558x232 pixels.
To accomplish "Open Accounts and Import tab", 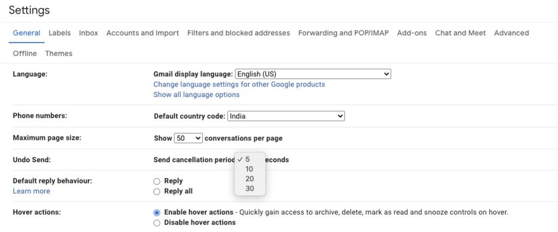I will coord(142,33).
